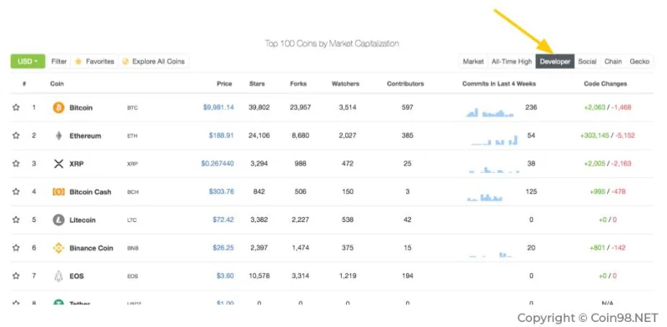The width and height of the screenshot is (667, 327).
Task: Sort by the # rank column header
Action: coord(24,84)
